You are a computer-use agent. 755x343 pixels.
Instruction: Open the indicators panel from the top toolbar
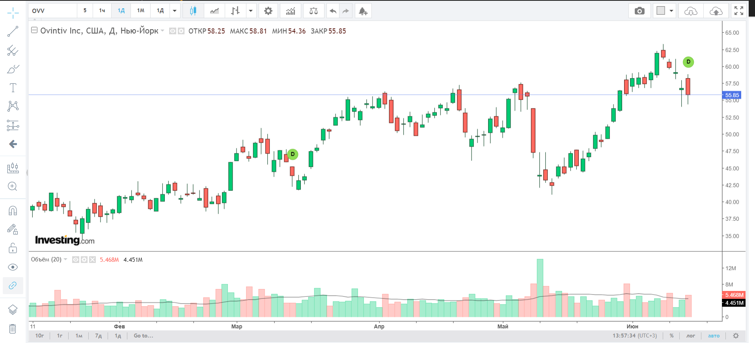click(x=291, y=11)
